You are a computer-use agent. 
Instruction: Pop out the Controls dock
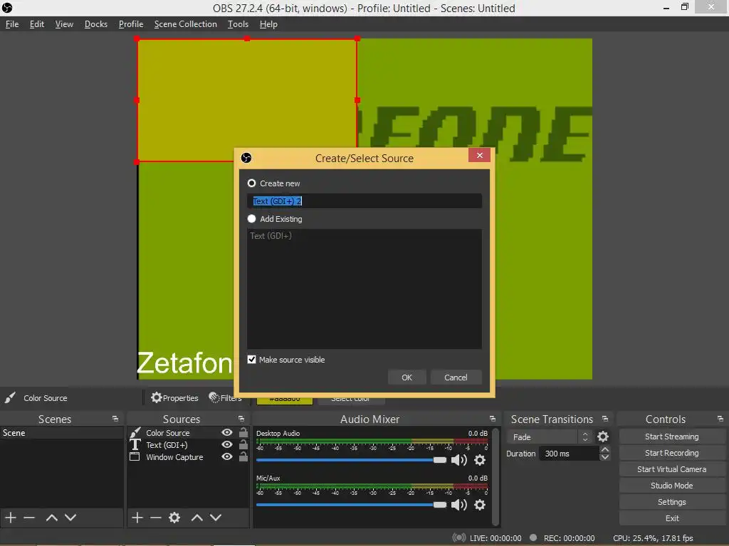click(720, 419)
